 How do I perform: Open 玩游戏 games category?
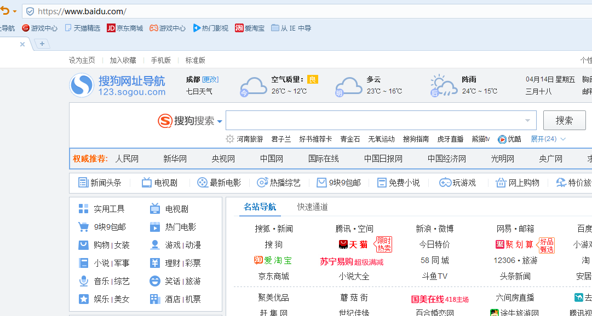click(x=457, y=183)
